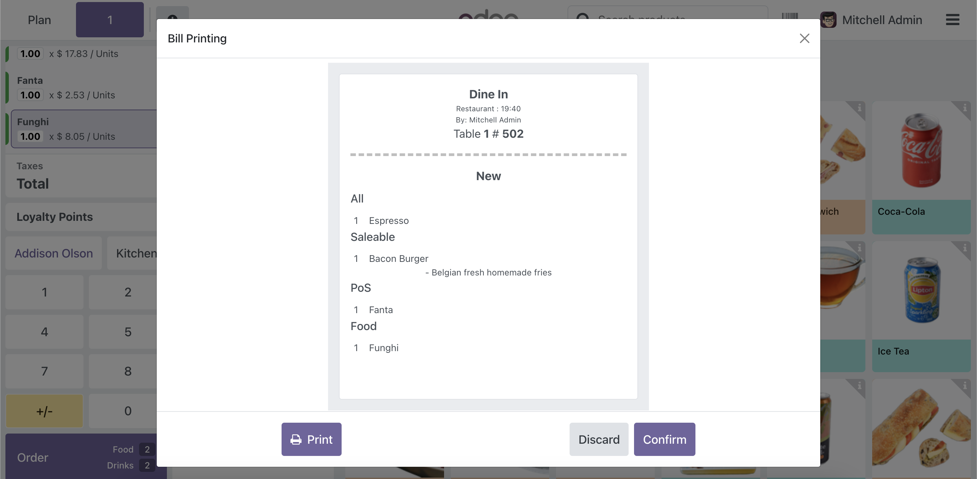Select the Funghi order line
This screenshot has height=479, width=977.
tap(83, 129)
